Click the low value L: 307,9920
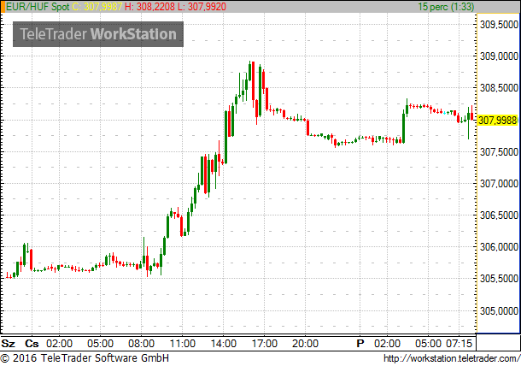This screenshot has height=366, width=521. point(202,6)
